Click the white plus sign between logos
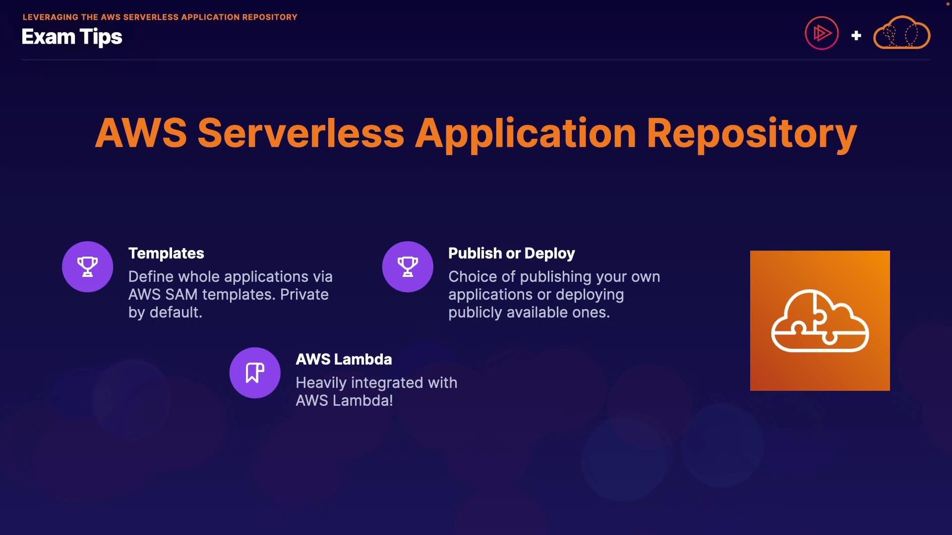Viewport: 952px width, 535px height. (x=856, y=36)
